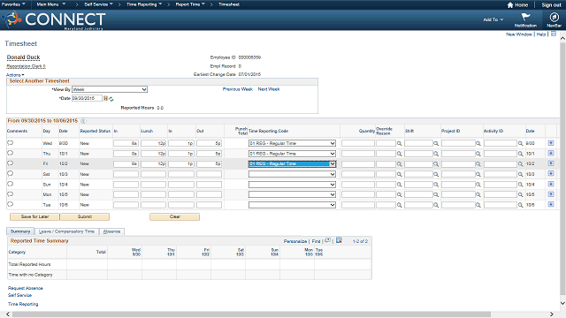Screen dimensions: 566x318
Task: Go to Home via house icon
Action: click(x=510, y=5)
